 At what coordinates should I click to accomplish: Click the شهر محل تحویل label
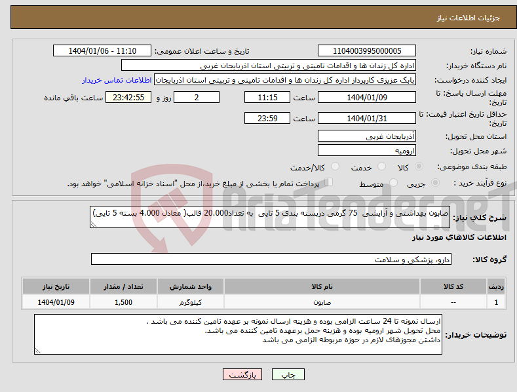(478, 151)
